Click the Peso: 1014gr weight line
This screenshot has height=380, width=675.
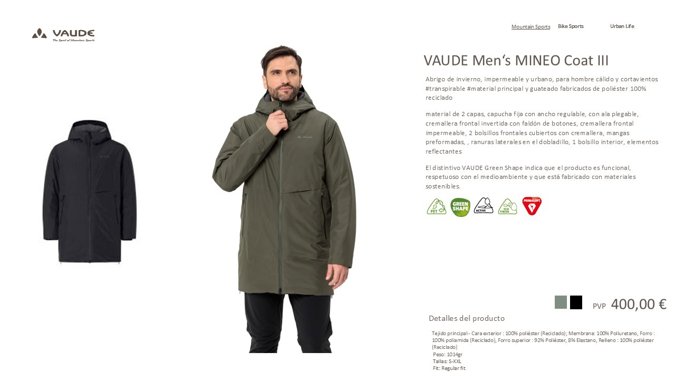point(448,355)
